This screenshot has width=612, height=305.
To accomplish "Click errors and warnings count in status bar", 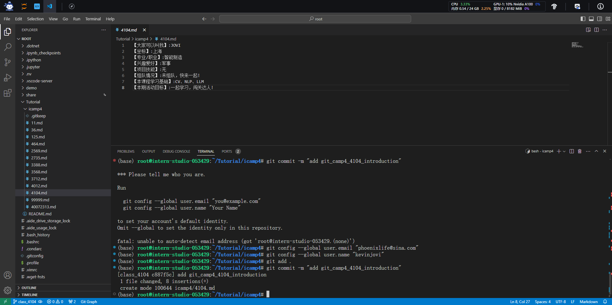I will tap(55, 302).
